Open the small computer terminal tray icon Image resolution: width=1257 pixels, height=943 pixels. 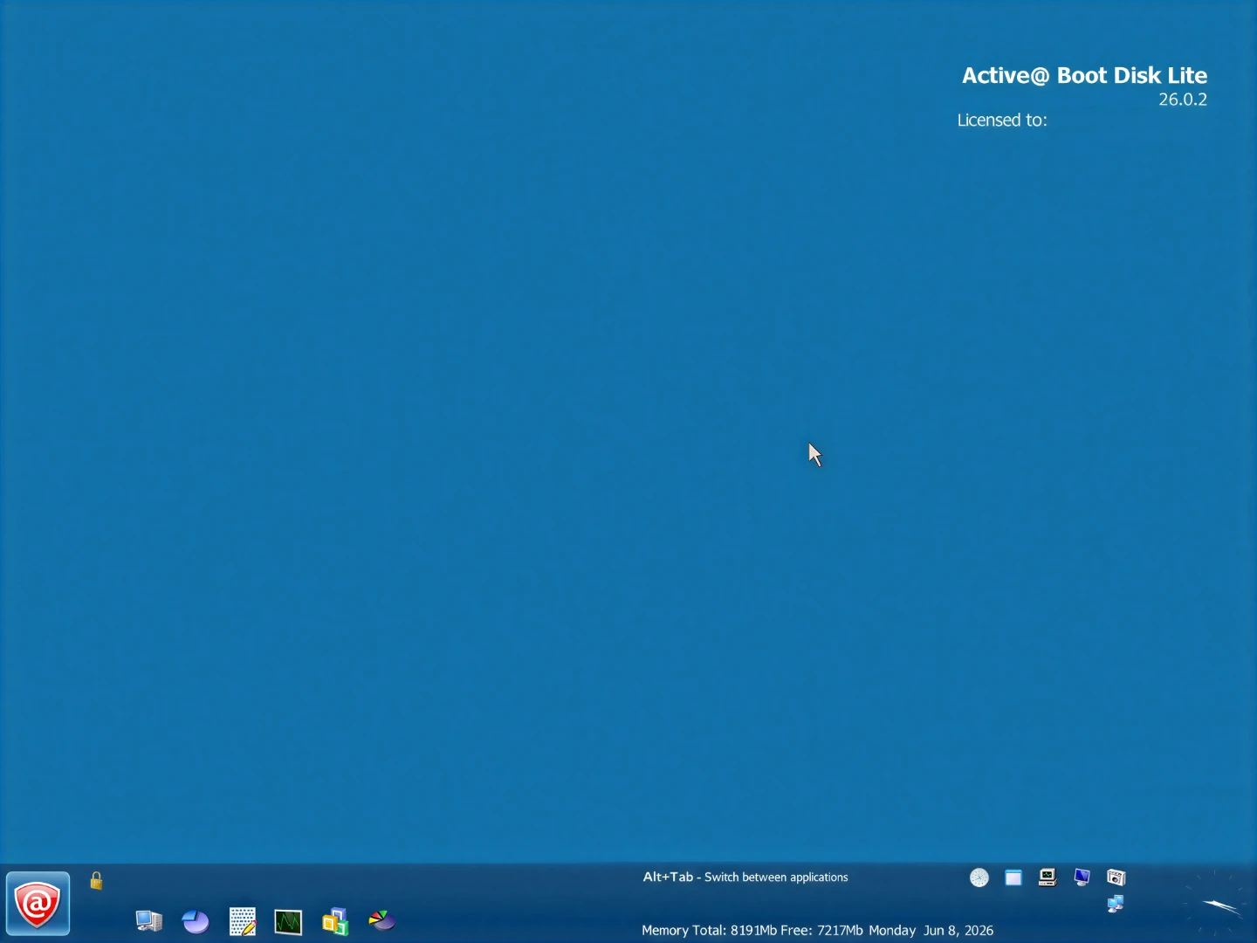1047,878
